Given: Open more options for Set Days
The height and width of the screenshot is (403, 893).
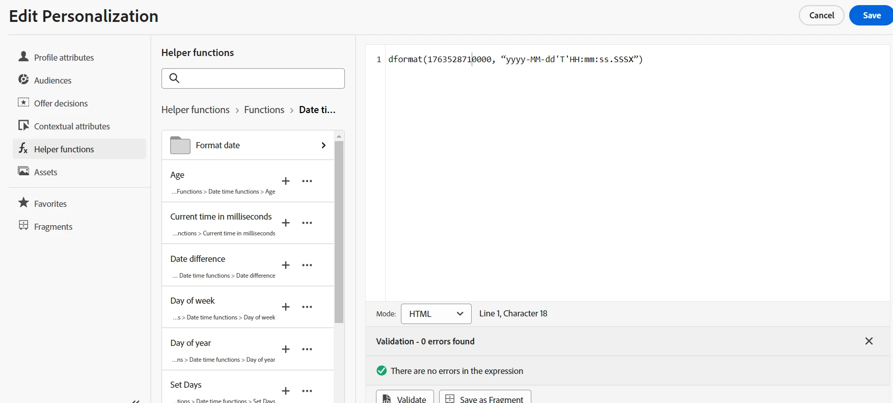Looking at the screenshot, I should (307, 391).
